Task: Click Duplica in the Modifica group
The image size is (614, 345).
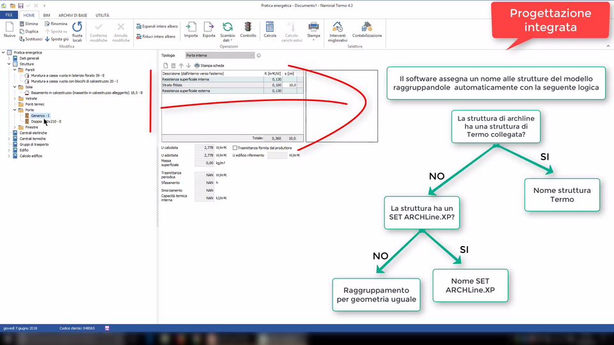Action: pos(29,31)
